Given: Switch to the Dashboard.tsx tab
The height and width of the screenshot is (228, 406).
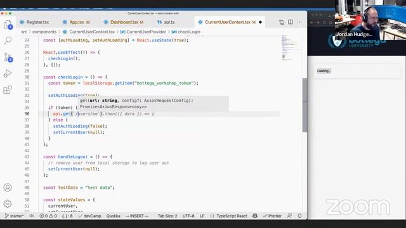Looking at the screenshot, I should pyautogui.click(x=124, y=22).
